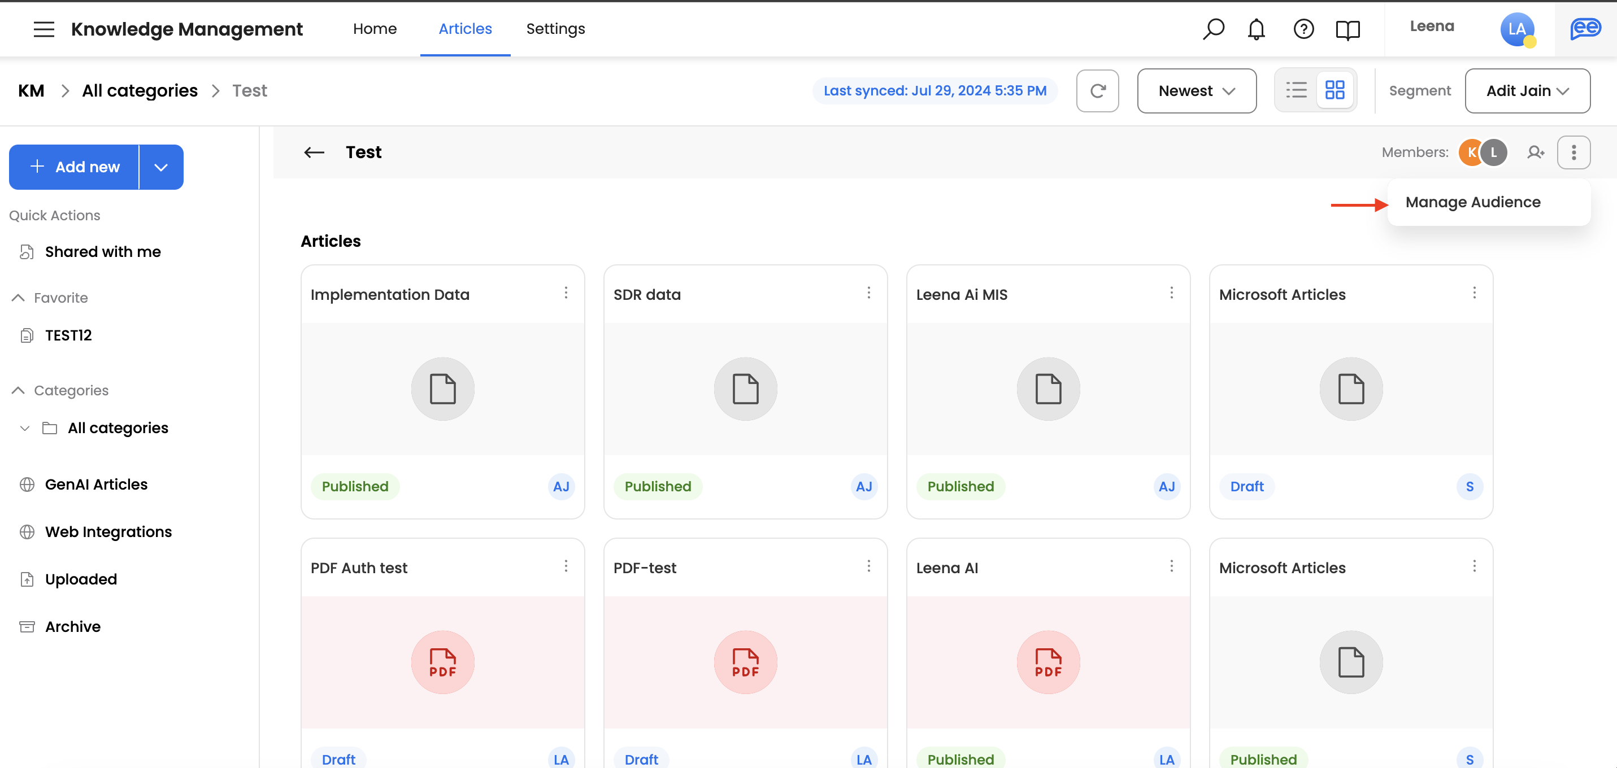1617x768 pixels.
Task: Open the hamburger navigation menu
Action: pos(44,29)
